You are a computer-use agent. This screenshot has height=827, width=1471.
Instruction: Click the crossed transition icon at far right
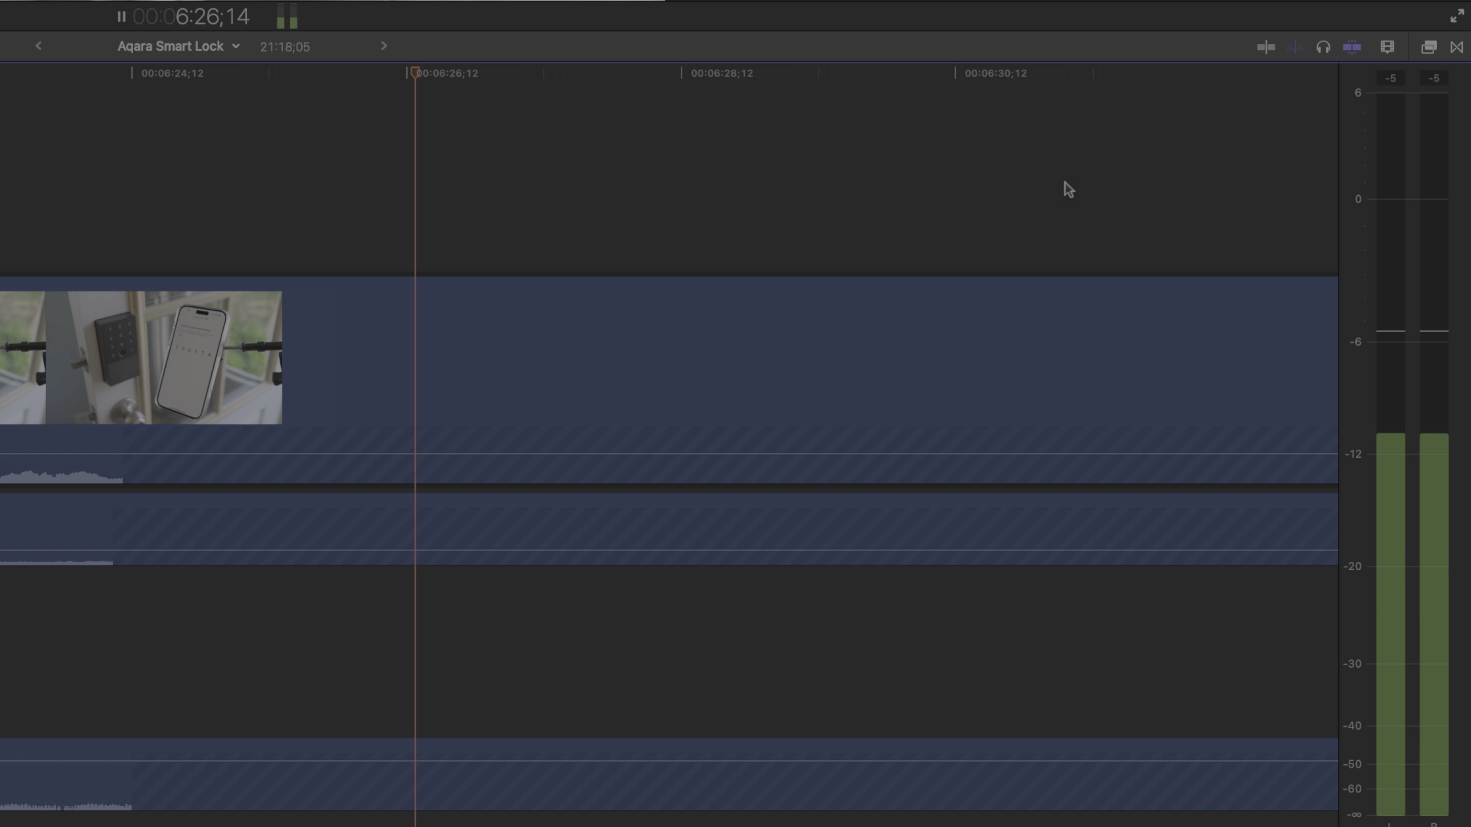point(1457,47)
